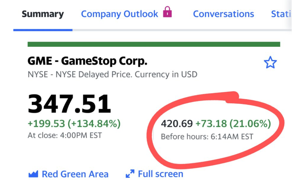The height and width of the screenshot is (180, 292).
Task: Click the Full screen text link
Action: [x=160, y=174]
